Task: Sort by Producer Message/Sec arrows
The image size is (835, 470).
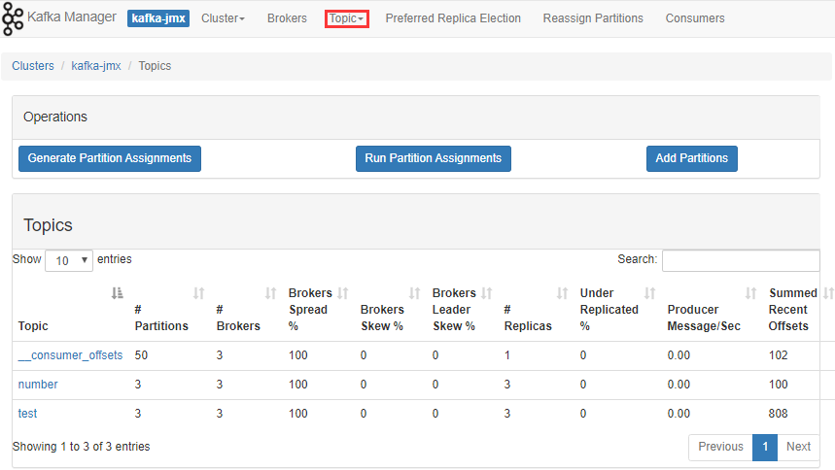Action: (750, 292)
